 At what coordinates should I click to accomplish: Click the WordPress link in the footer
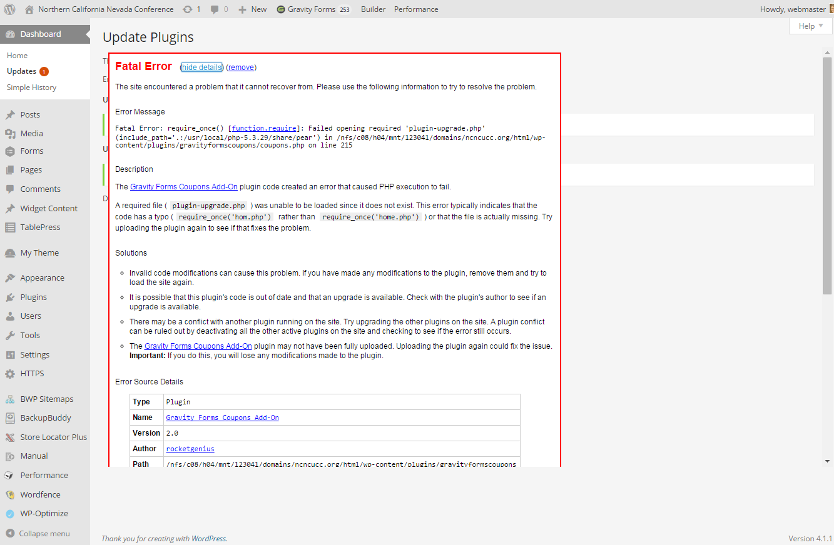click(209, 539)
